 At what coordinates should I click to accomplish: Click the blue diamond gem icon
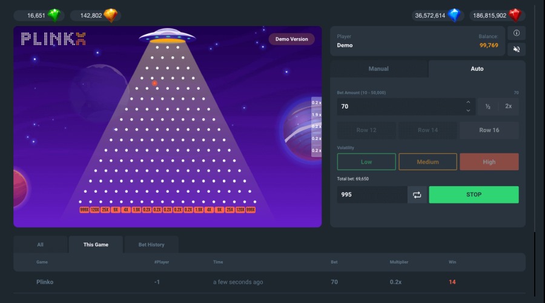455,15
